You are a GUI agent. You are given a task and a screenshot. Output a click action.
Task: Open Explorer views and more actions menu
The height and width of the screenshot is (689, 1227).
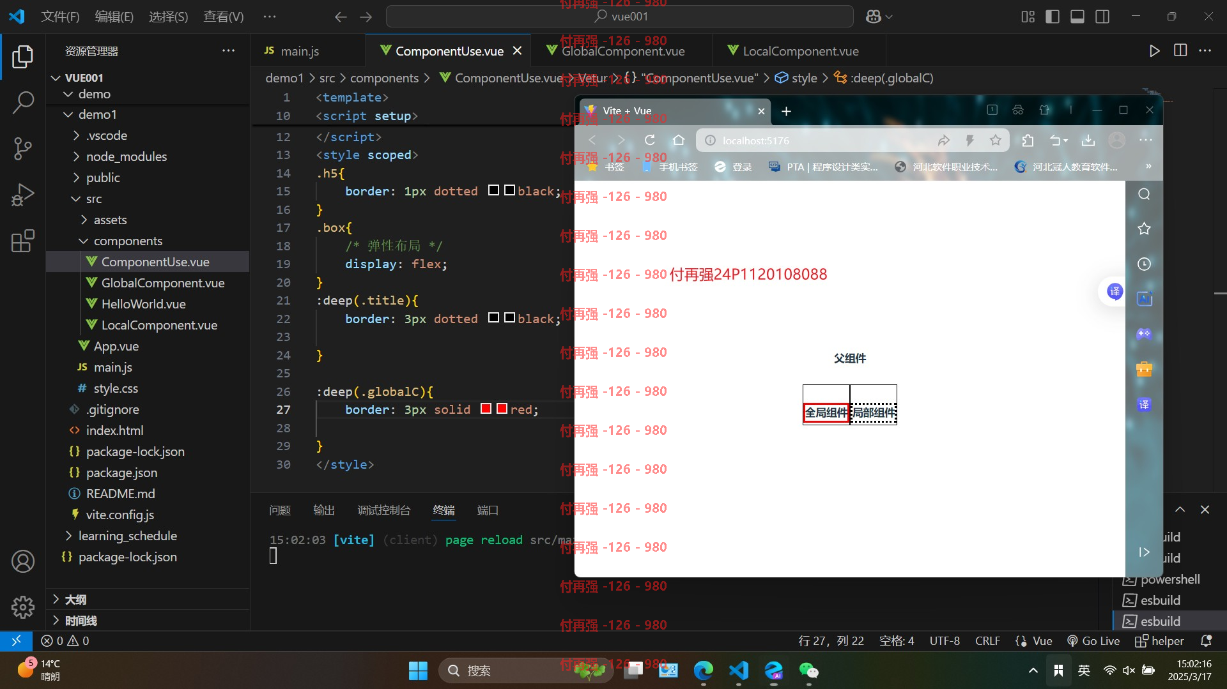[228, 50]
